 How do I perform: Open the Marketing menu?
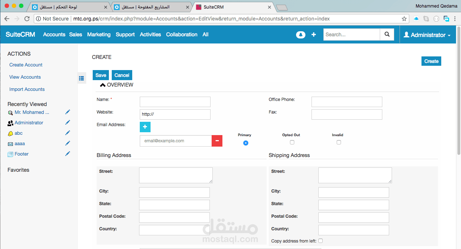click(99, 34)
